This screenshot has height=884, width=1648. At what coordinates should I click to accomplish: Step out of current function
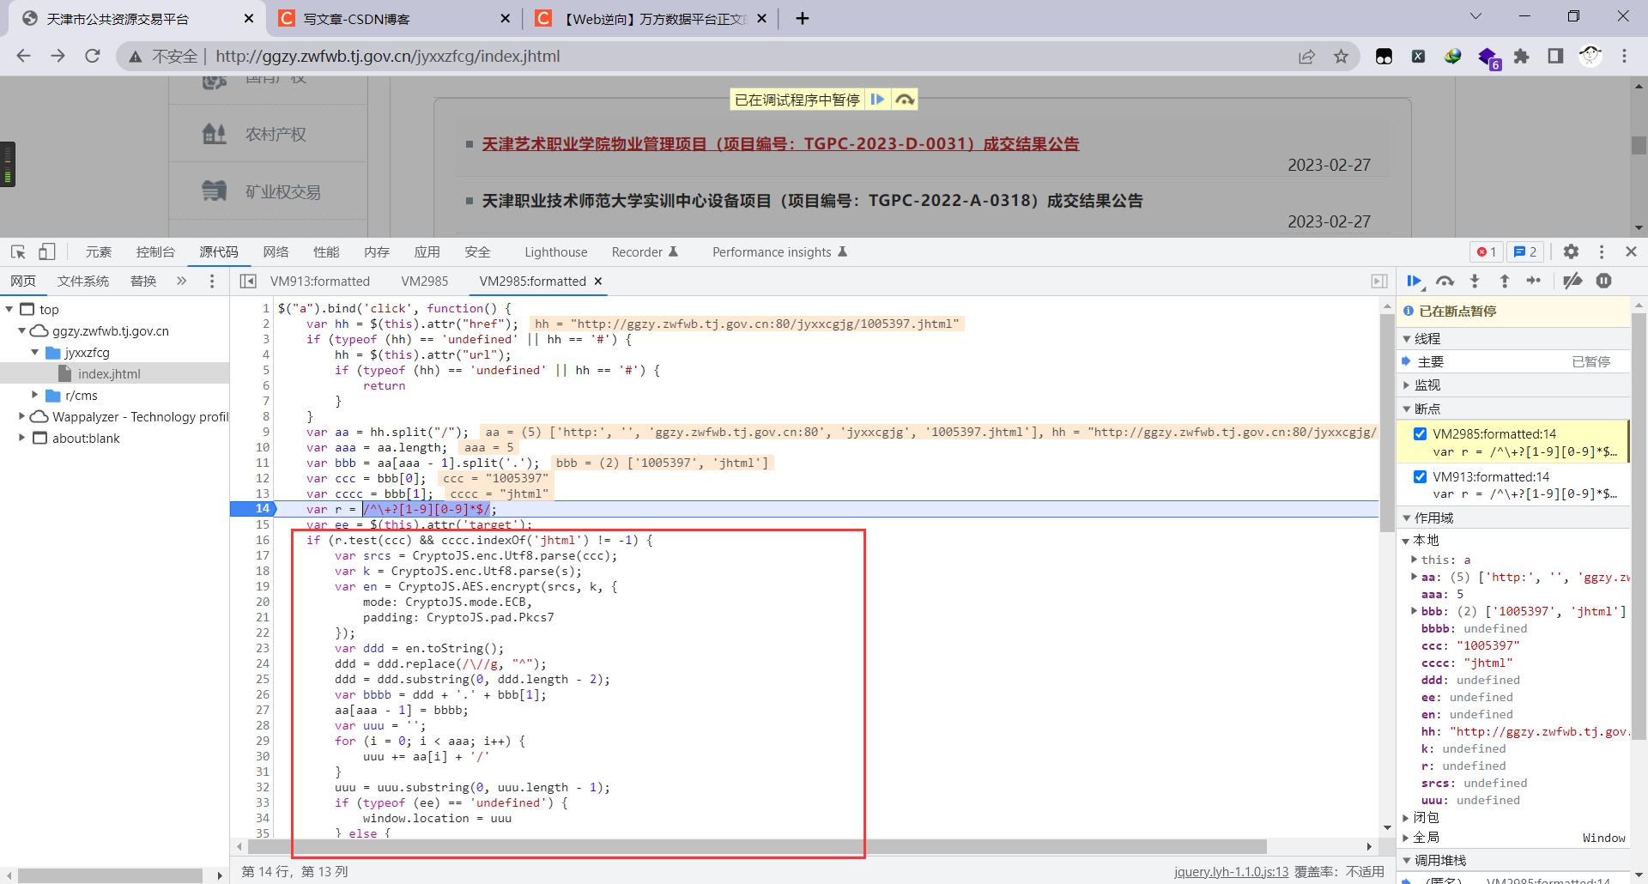click(1504, 281)
